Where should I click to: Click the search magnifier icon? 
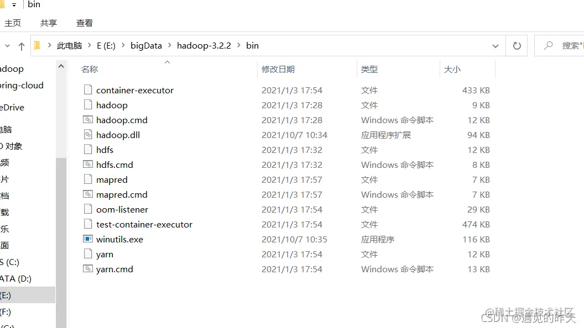coord(548,45)
